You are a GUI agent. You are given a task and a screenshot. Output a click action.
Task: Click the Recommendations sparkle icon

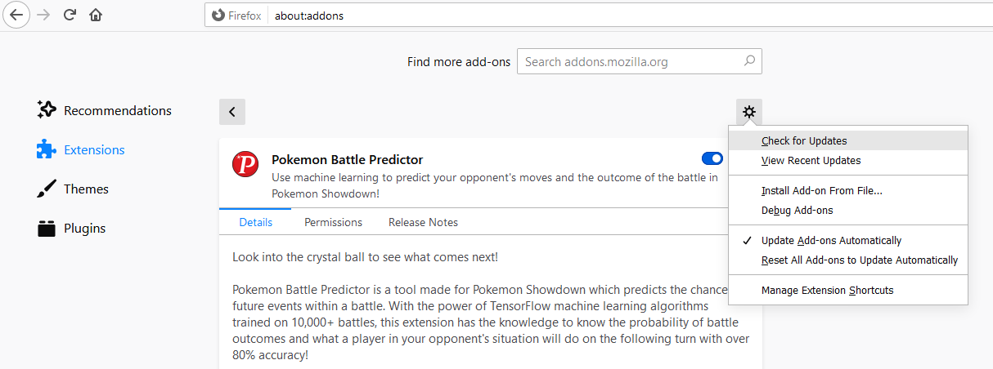point(47,110)
